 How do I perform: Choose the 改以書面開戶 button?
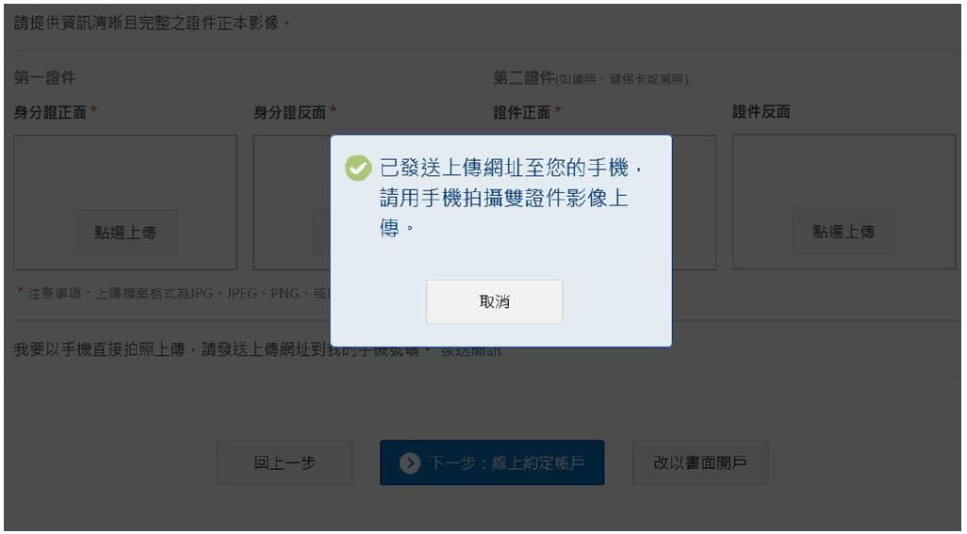pyautogui.click(x=700, y=462)
